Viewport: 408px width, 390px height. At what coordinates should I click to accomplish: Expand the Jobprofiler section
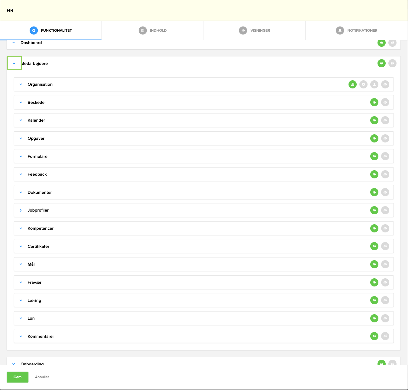[21, 210]
